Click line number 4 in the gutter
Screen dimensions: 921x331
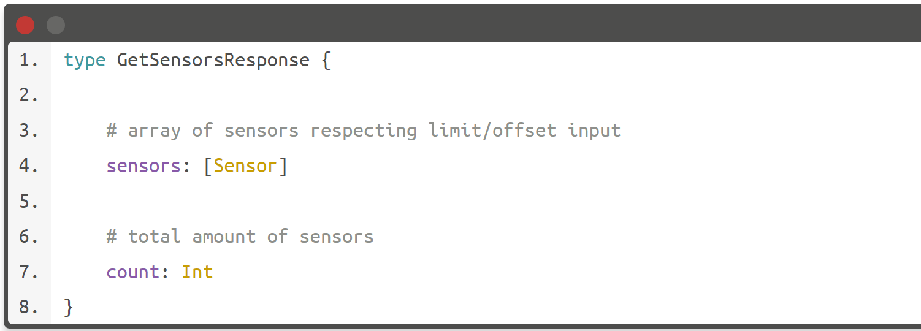click(28, 166)
